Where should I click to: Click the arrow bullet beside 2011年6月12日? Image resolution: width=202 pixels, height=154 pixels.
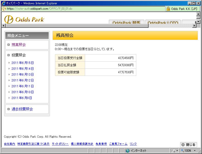coord(9,80)
